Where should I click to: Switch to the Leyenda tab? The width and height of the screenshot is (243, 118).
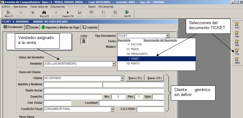click(x=90, y=27)
